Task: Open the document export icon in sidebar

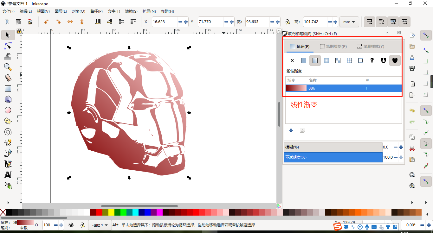Action: click(412, 95)
